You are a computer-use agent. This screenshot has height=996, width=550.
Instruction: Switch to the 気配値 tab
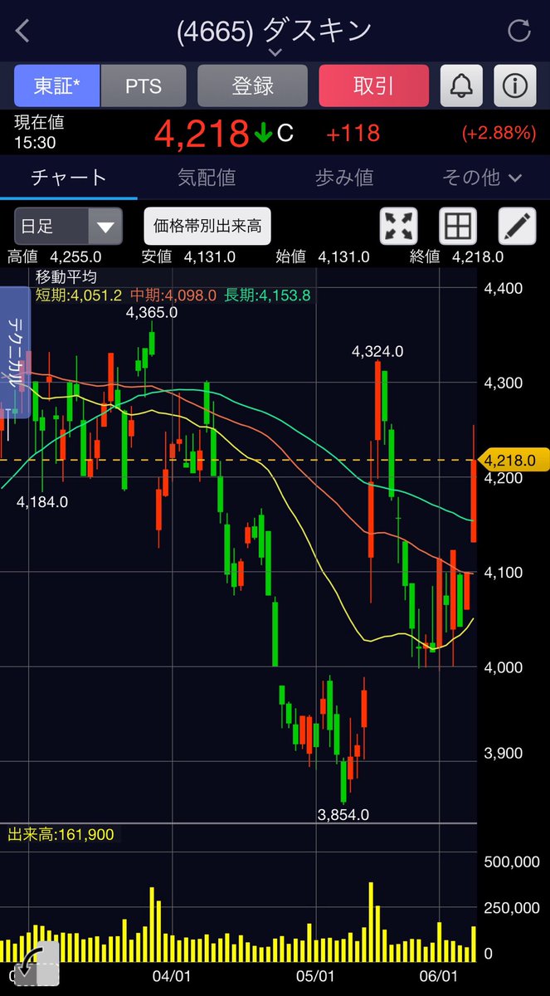click(207, 177)
